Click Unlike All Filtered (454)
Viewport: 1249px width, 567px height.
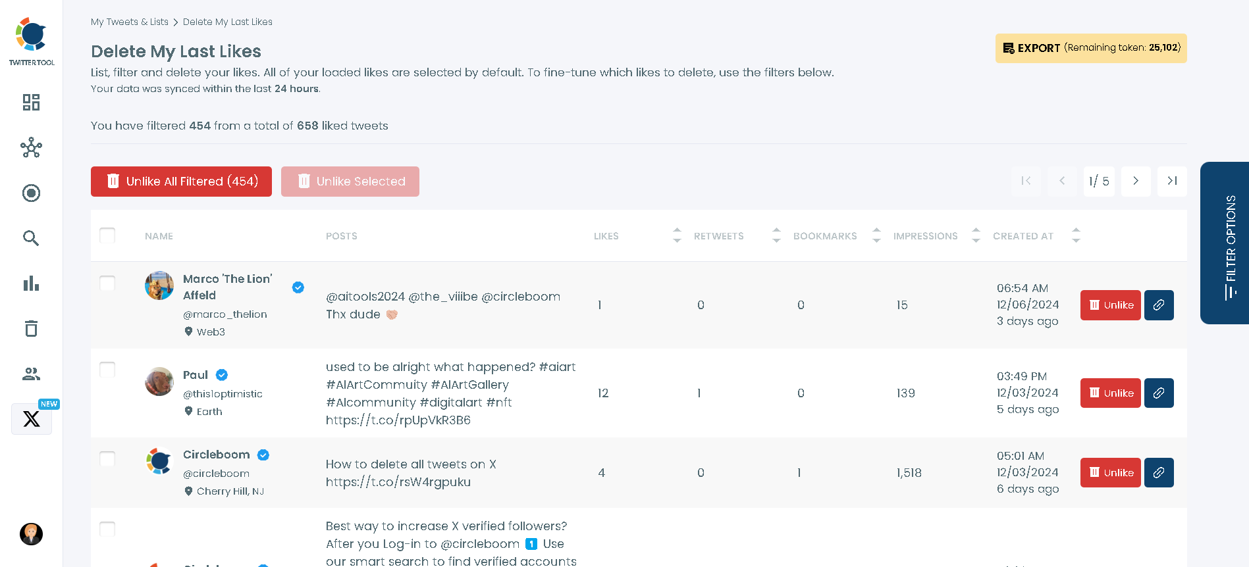tap(181, 182)
